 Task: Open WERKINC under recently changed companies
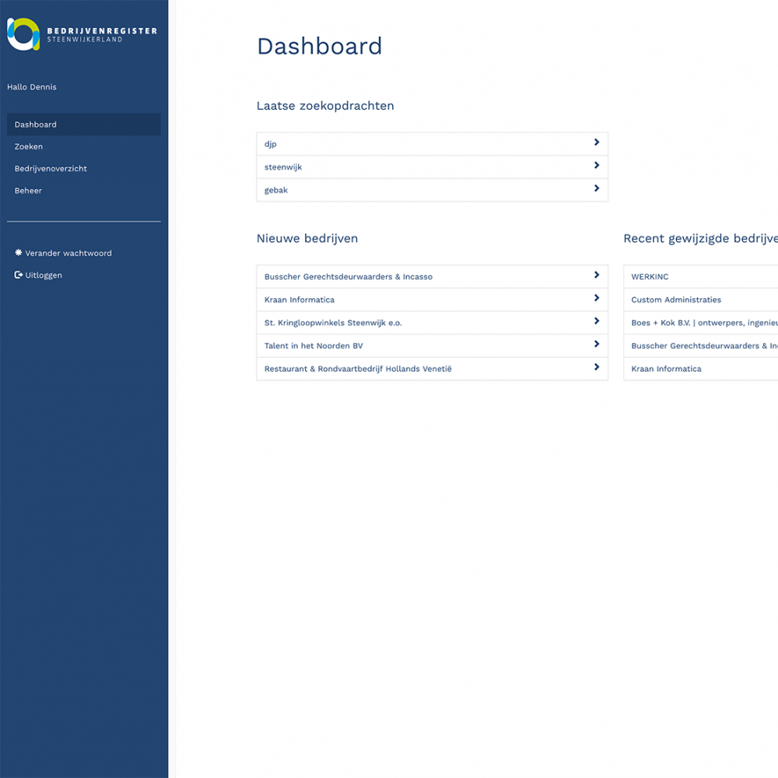coord(701,277)
